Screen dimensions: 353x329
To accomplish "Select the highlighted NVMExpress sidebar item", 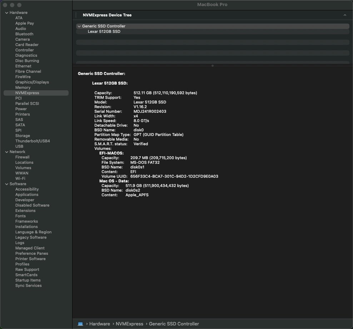I will (x=36, y=93).
